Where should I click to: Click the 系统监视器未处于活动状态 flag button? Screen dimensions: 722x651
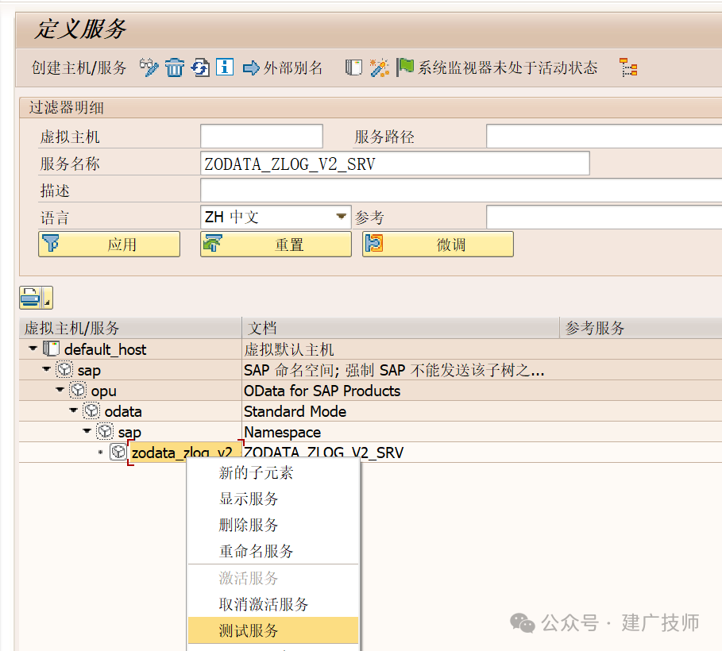[497, 67]
